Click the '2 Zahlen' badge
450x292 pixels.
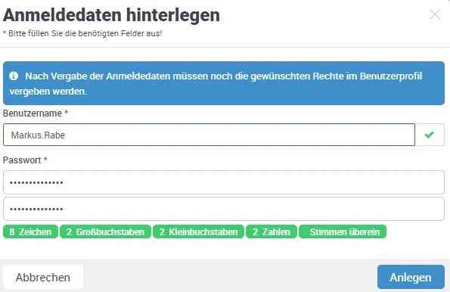(x=272, y=231)
